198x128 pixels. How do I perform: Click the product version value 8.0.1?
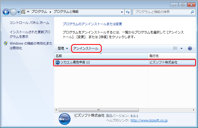(x=134, y=116)
